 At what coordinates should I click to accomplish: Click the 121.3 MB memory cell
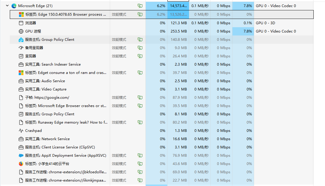pos(178,23)
